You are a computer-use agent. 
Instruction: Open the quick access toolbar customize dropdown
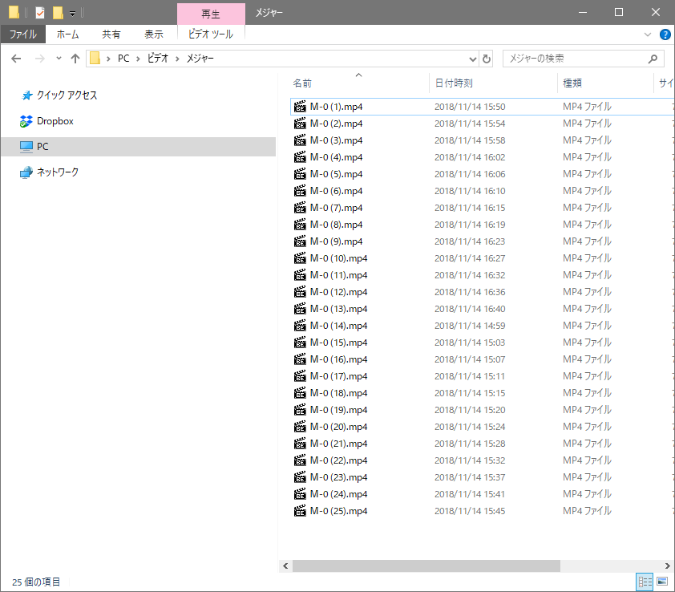pyautogui.click(x=72, y=13)
